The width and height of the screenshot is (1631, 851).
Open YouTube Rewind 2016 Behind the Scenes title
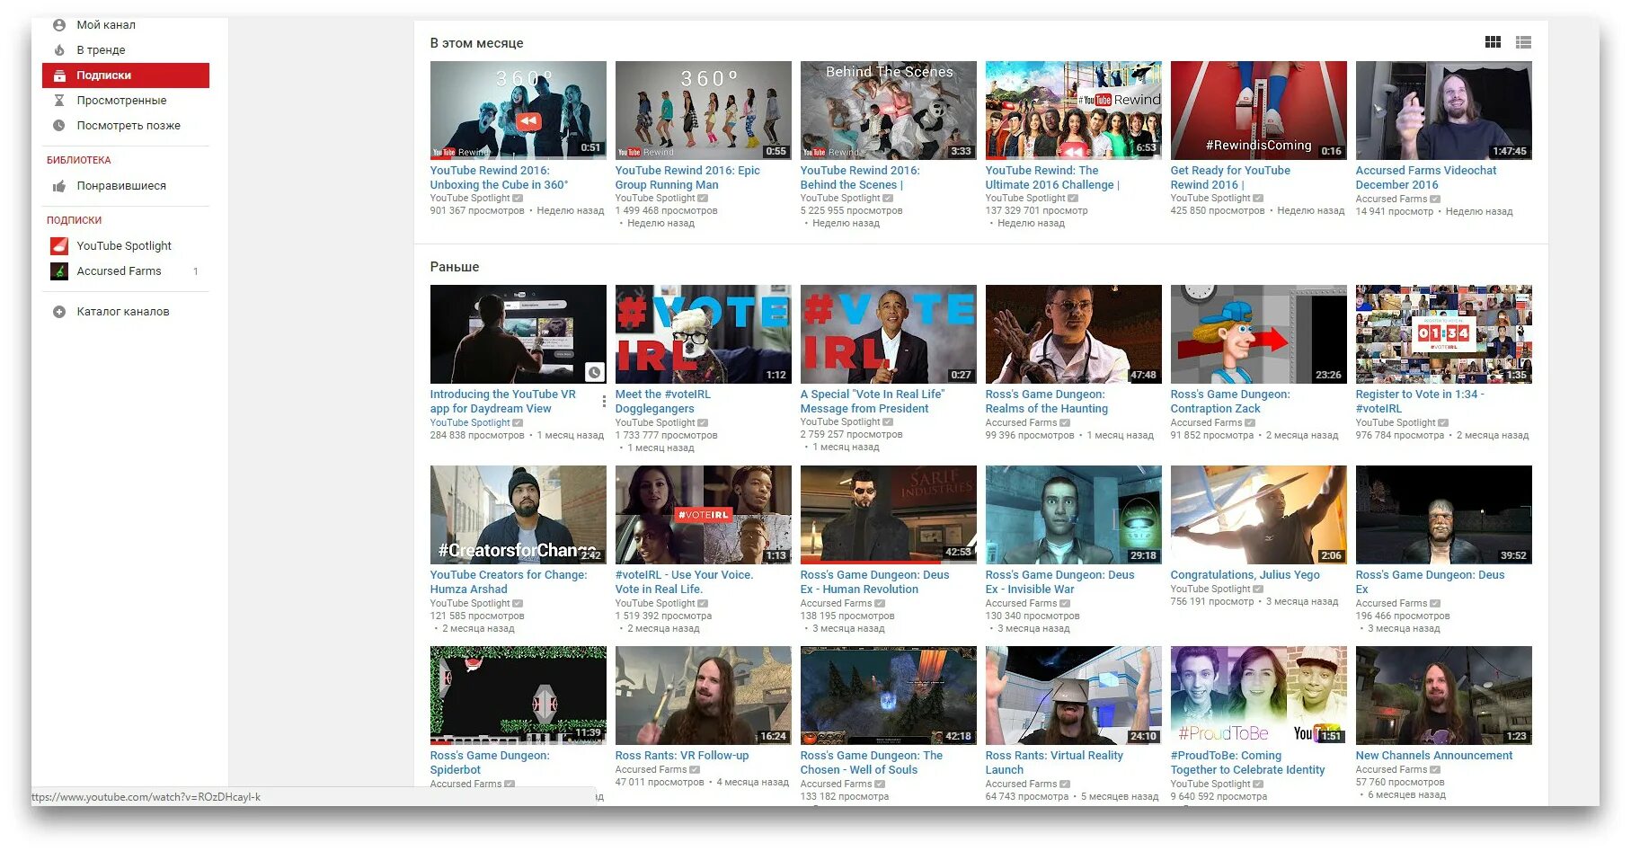tap(860, 178)
